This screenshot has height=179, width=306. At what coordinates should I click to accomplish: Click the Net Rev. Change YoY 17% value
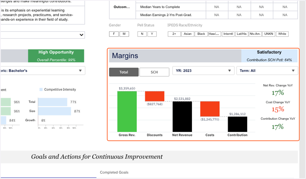pyautogui.click(x=278, y=93)
